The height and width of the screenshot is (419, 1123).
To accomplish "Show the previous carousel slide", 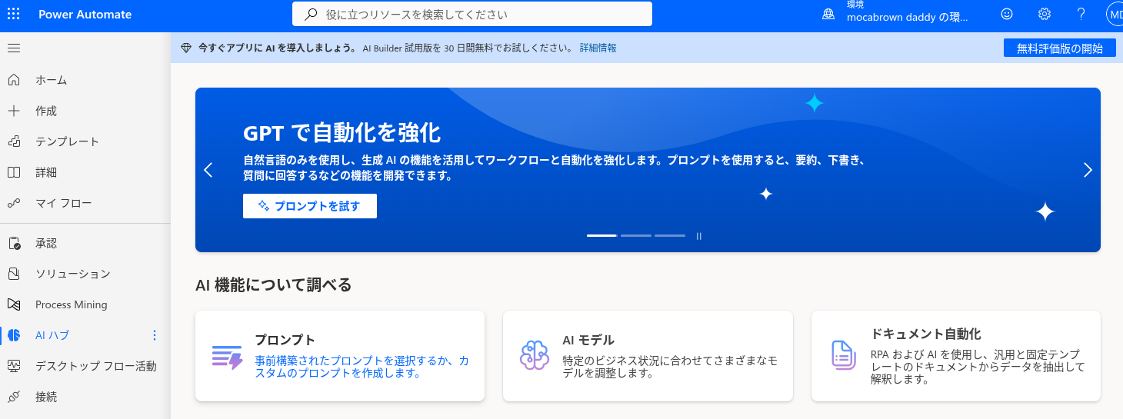I will point(208,170).
